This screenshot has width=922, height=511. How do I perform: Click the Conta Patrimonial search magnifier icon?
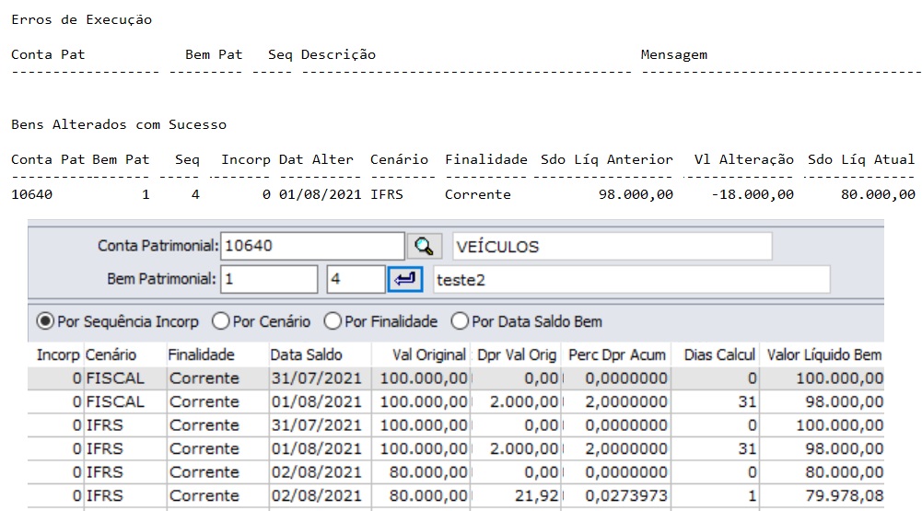(x=424, y=246)
